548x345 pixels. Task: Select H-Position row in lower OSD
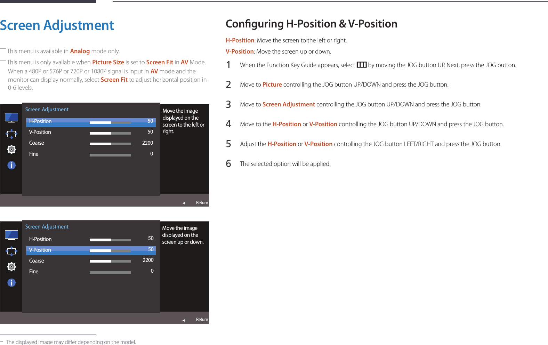click(x=91, y=239)
